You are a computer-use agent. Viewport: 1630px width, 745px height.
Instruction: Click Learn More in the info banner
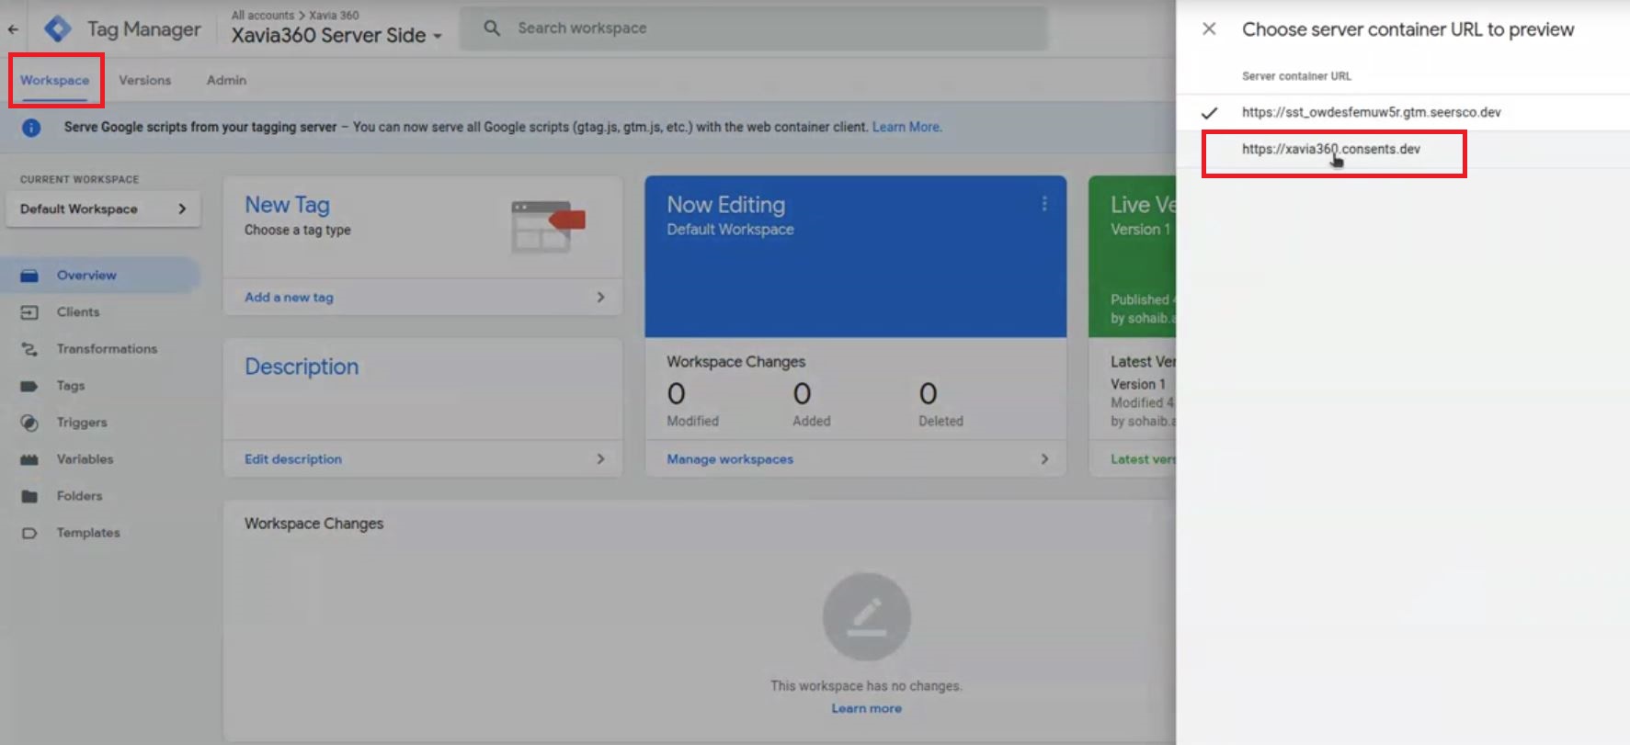click(x=906, y=128)
